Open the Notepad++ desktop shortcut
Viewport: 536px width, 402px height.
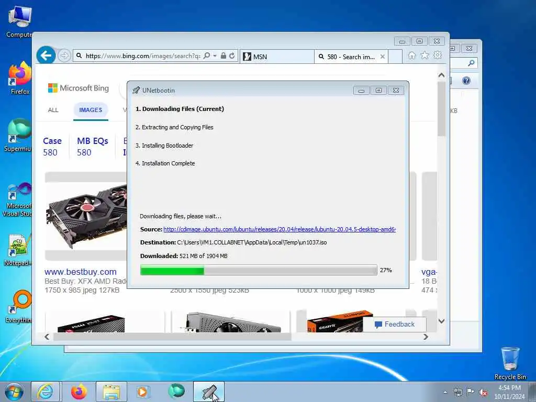click(18, 250)
